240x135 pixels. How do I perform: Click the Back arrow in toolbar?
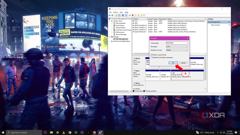pos(109,15)
